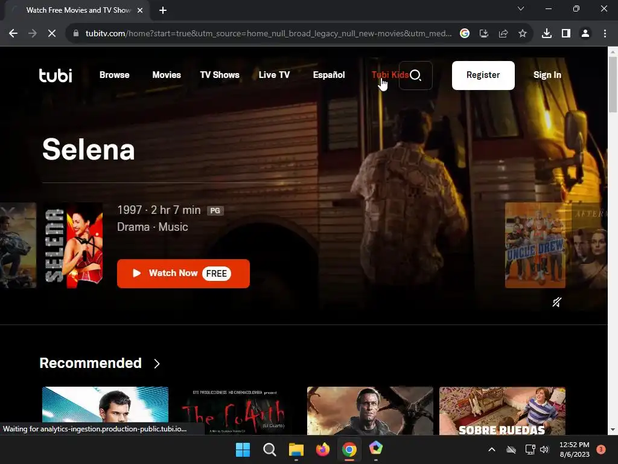
Task: Go to Movies section
Action: pyautogui.click(x=167, y=75)
